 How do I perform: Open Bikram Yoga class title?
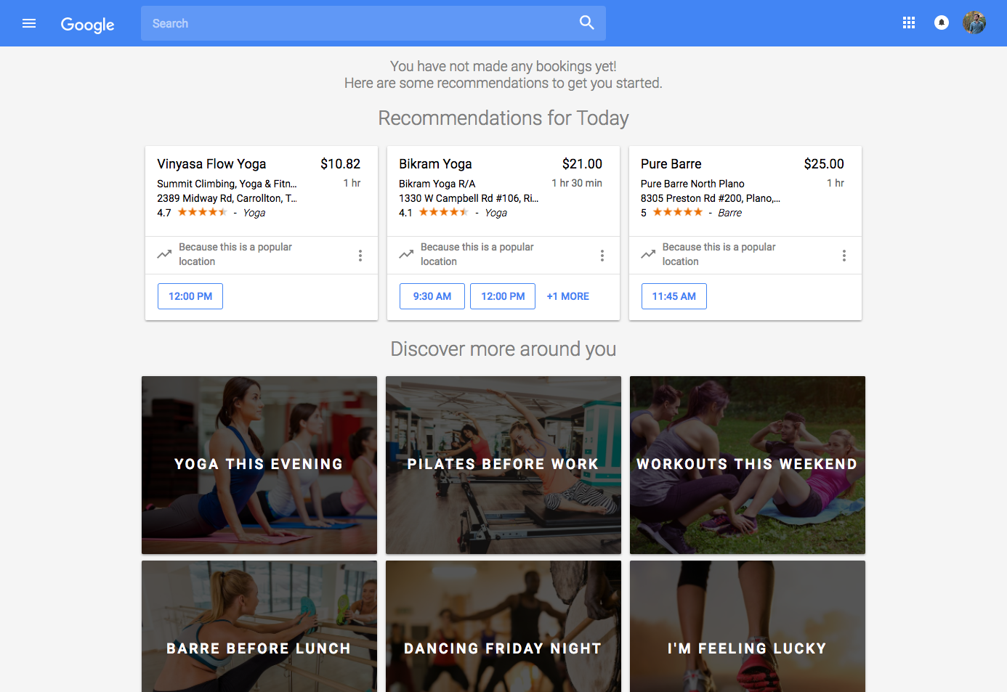pos(435,164)
